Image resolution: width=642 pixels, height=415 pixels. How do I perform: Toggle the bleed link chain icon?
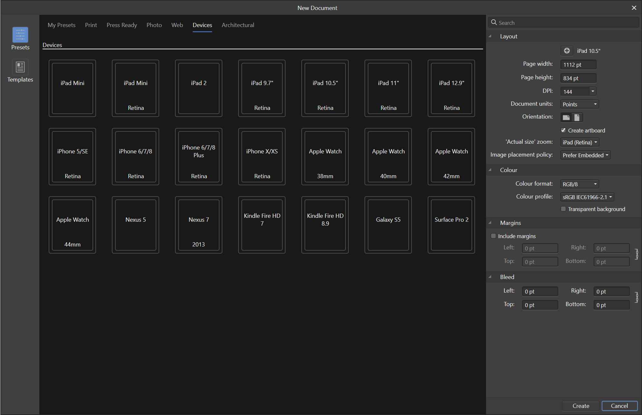point(637,297)
